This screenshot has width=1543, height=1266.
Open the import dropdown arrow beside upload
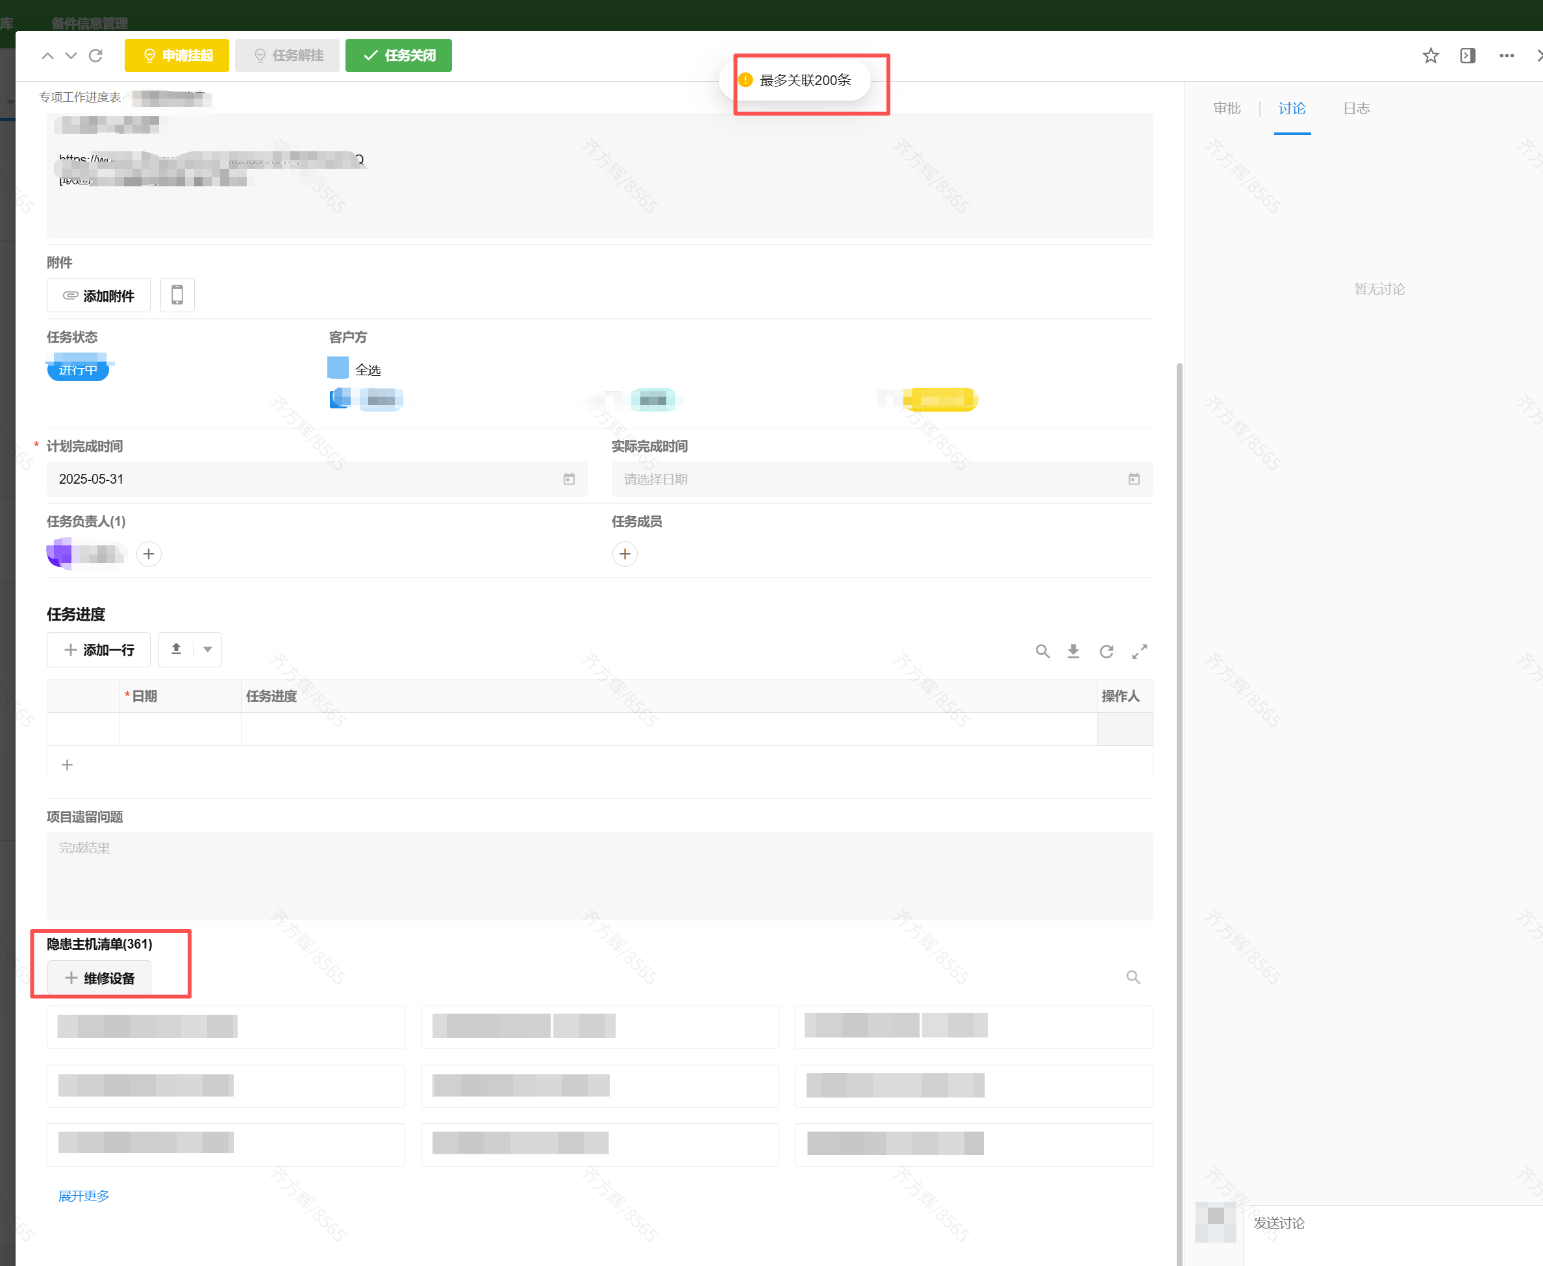208,649
